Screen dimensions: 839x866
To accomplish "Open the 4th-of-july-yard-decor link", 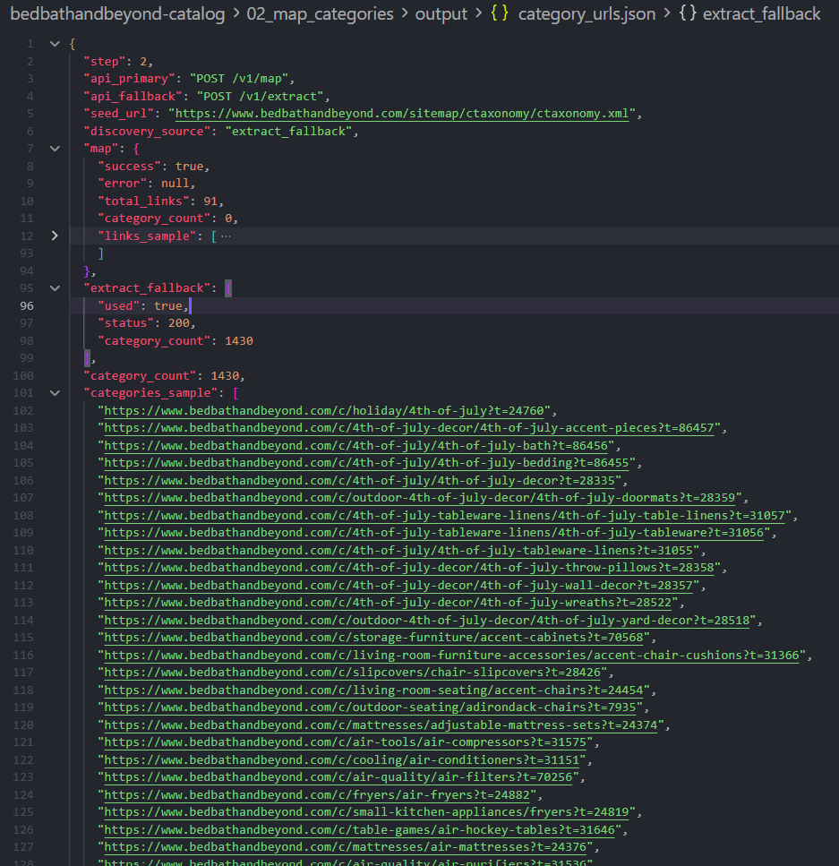I will click(426, 621).
